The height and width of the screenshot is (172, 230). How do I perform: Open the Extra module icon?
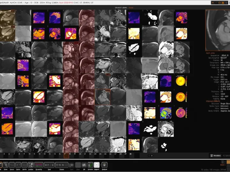click(x=18, y=165)
